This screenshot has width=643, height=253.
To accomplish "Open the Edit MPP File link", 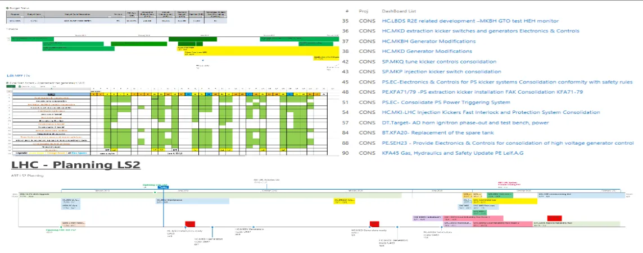I will [19, 76].
